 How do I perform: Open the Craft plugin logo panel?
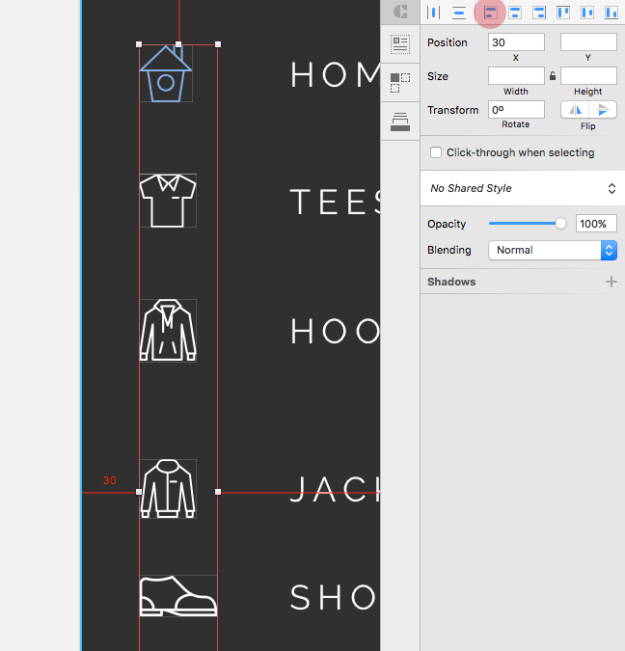(400, 12)
